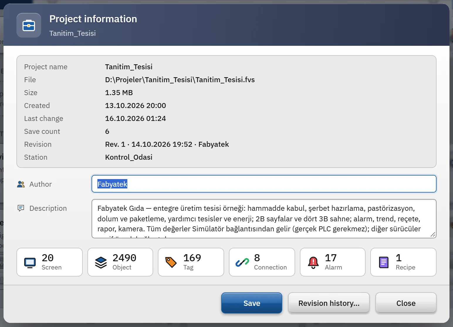
Task: Open Revision history dialog
Action: pyautogui.click(x=329, y=303)
